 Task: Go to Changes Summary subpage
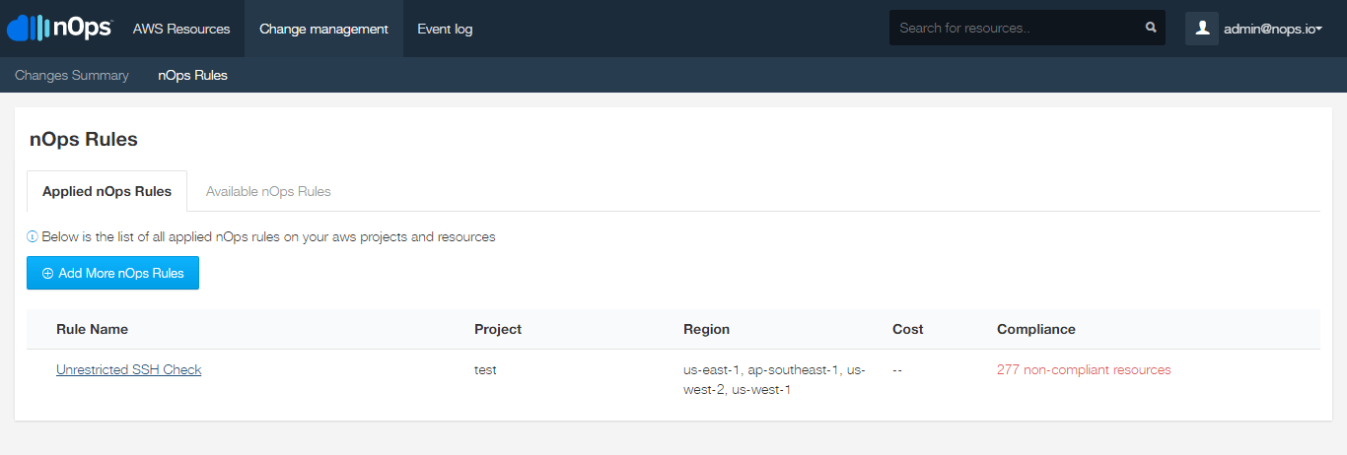point(72,75)
